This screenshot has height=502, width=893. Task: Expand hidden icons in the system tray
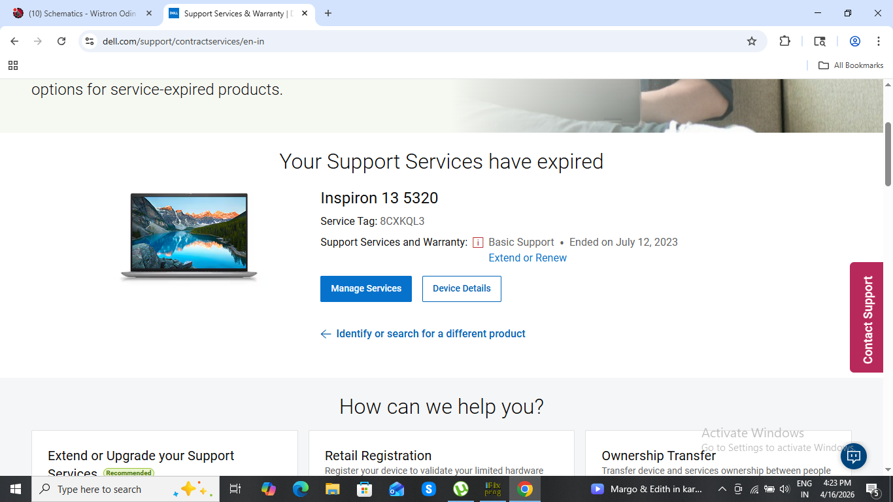(x=722, y=489)
